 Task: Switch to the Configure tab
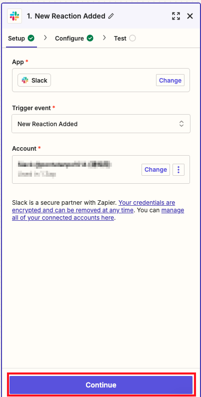pyautogui.click(x=74, y=38)
